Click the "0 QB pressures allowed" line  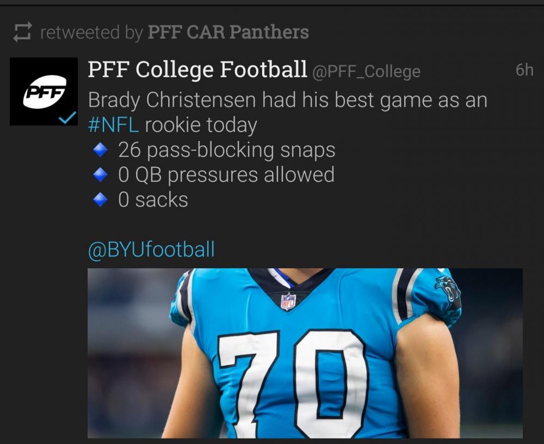(226, 175)
